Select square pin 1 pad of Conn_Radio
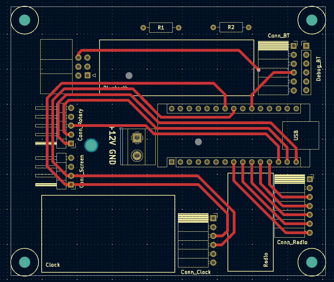 310,179
